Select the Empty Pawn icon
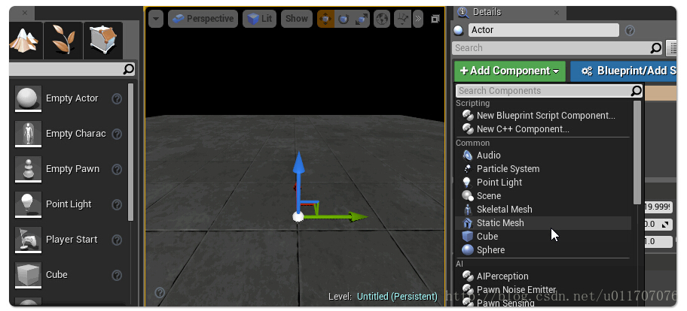 28,169
